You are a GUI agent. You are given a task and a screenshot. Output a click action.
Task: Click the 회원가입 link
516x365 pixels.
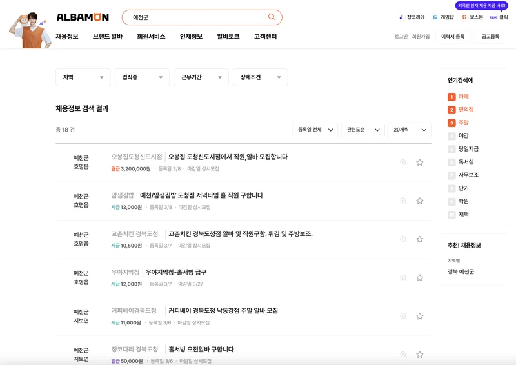421,37
